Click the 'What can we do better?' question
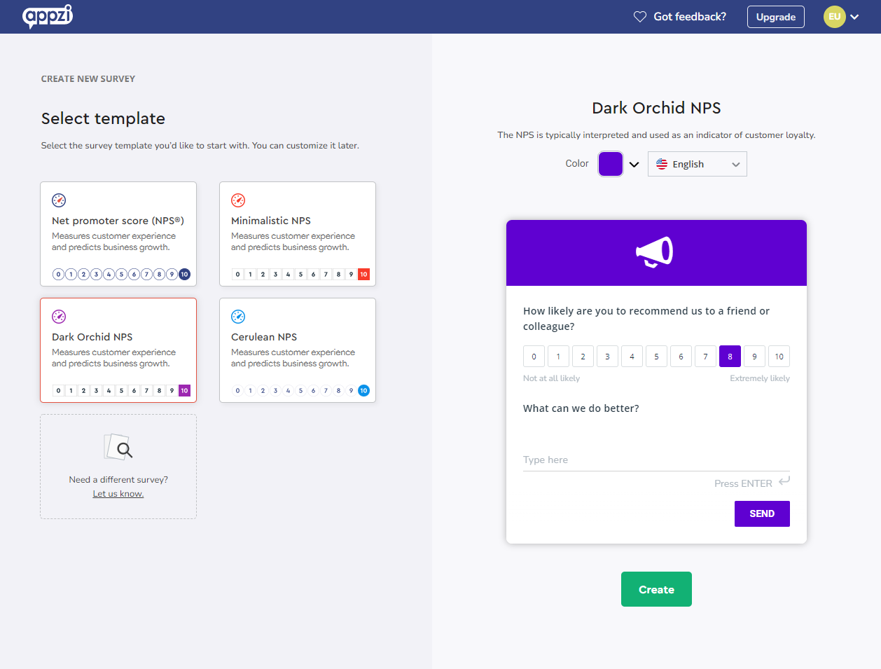Screen dimensions: 881x669 pos(581,408)
